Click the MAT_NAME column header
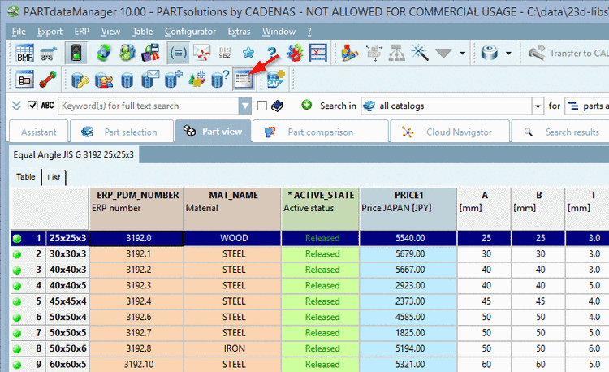609x372 pixels. tap(233, 209)
